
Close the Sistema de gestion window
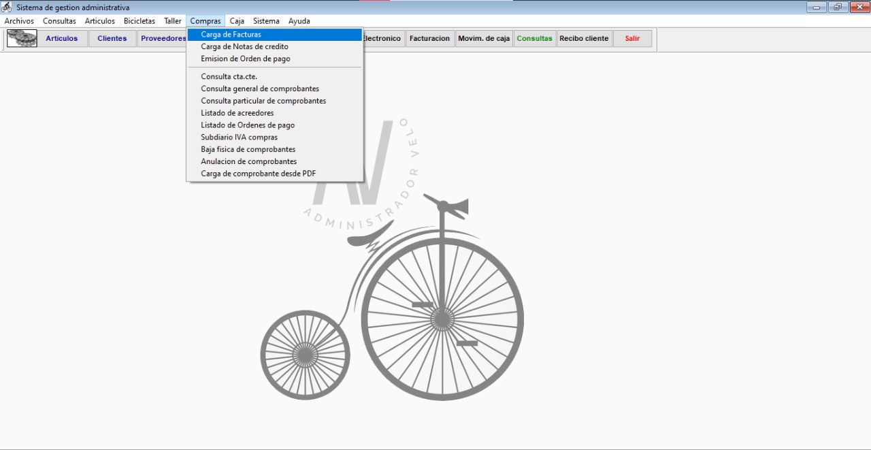click(x=858, y=7)
